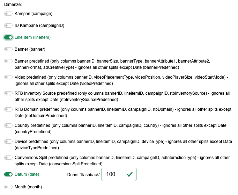This screenshot has height=195, width=238.
Task: Switch on Device predefined toggle
Action: point(8,142)
